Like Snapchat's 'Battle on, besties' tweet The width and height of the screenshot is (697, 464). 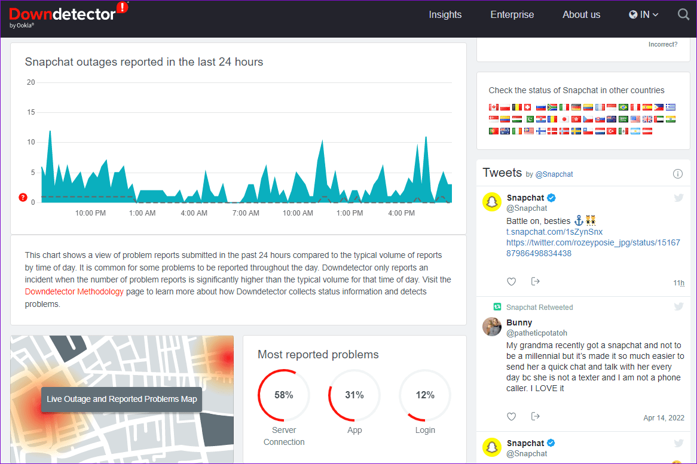(x=511, y=281)
